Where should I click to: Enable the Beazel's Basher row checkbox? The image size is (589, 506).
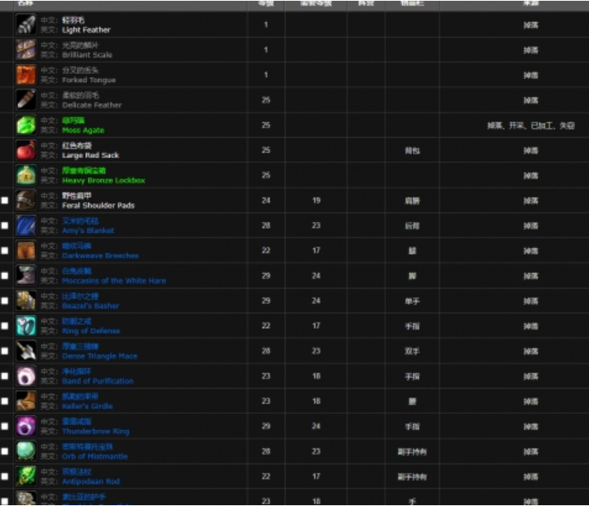coord(6,301)
